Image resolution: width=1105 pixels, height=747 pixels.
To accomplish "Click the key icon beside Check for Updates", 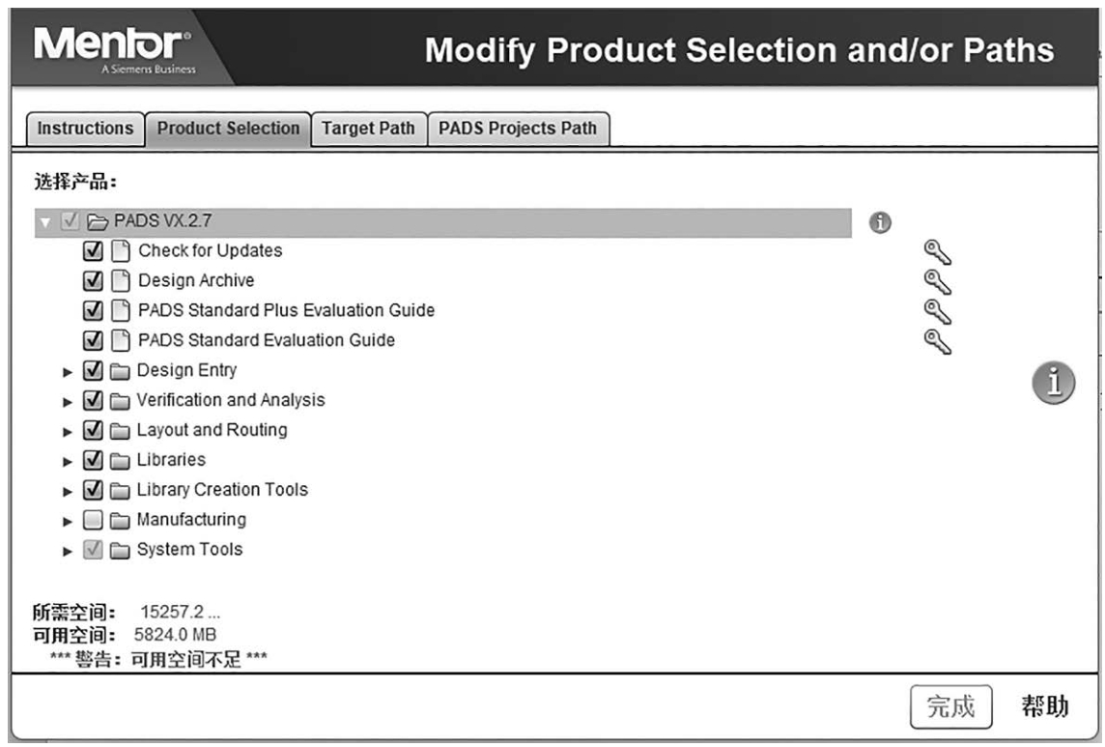I will point(937,252).
